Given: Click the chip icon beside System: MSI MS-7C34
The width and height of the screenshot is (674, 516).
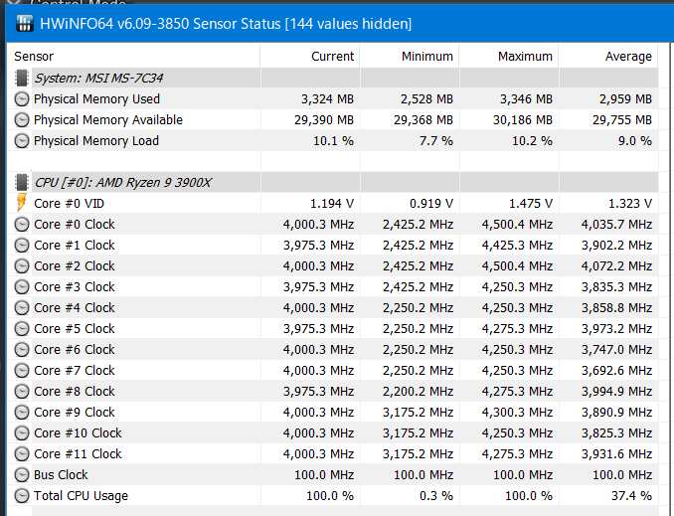Looking at the screenshot, I should [x=22, y=79].
